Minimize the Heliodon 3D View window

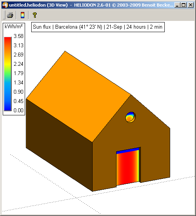[x=177, y=5]
